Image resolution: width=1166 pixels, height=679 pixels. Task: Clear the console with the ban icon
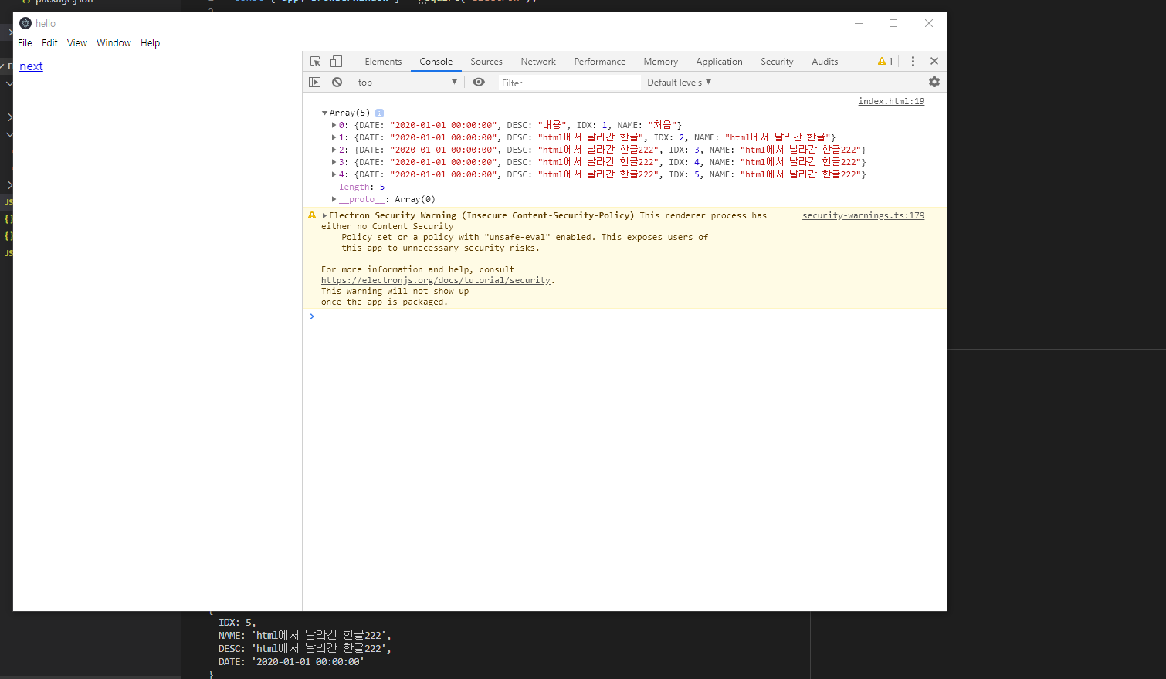pyautogui.click(x=337, y=83)
